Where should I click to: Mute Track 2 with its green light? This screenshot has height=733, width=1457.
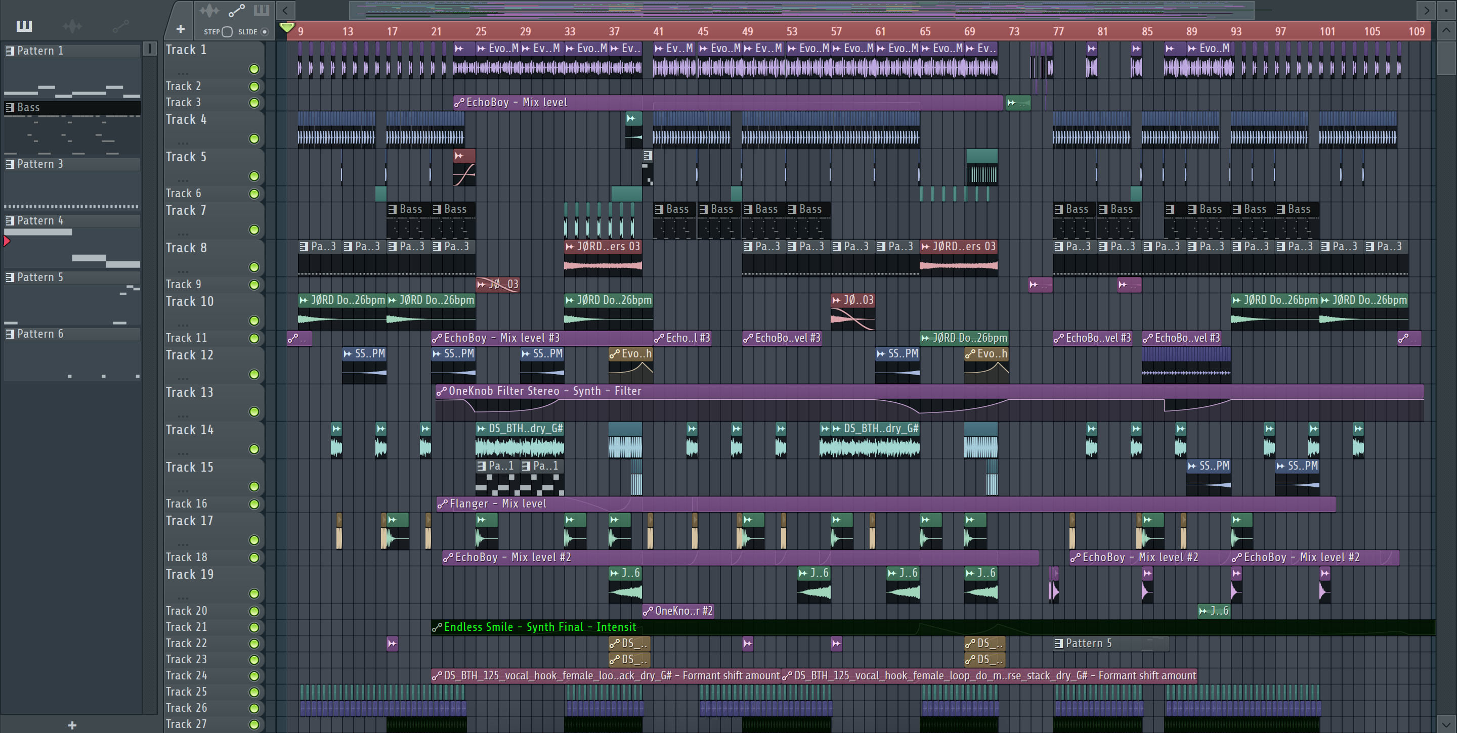pos(254,86)
